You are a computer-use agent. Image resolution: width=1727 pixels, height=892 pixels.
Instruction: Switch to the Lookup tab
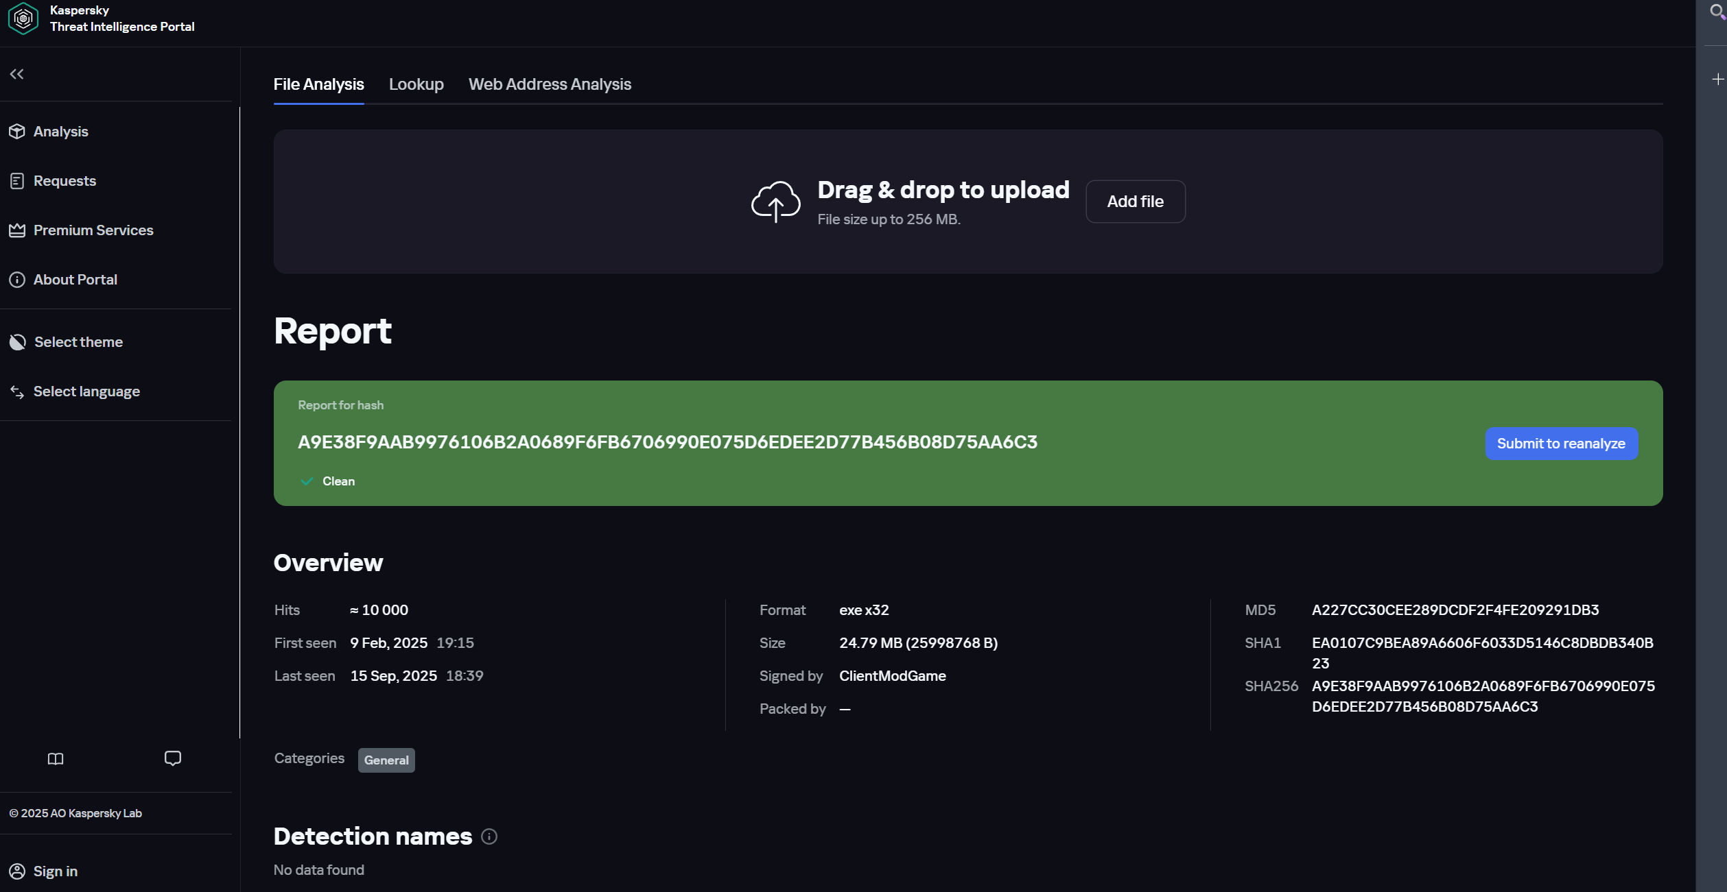coord(416,84)
